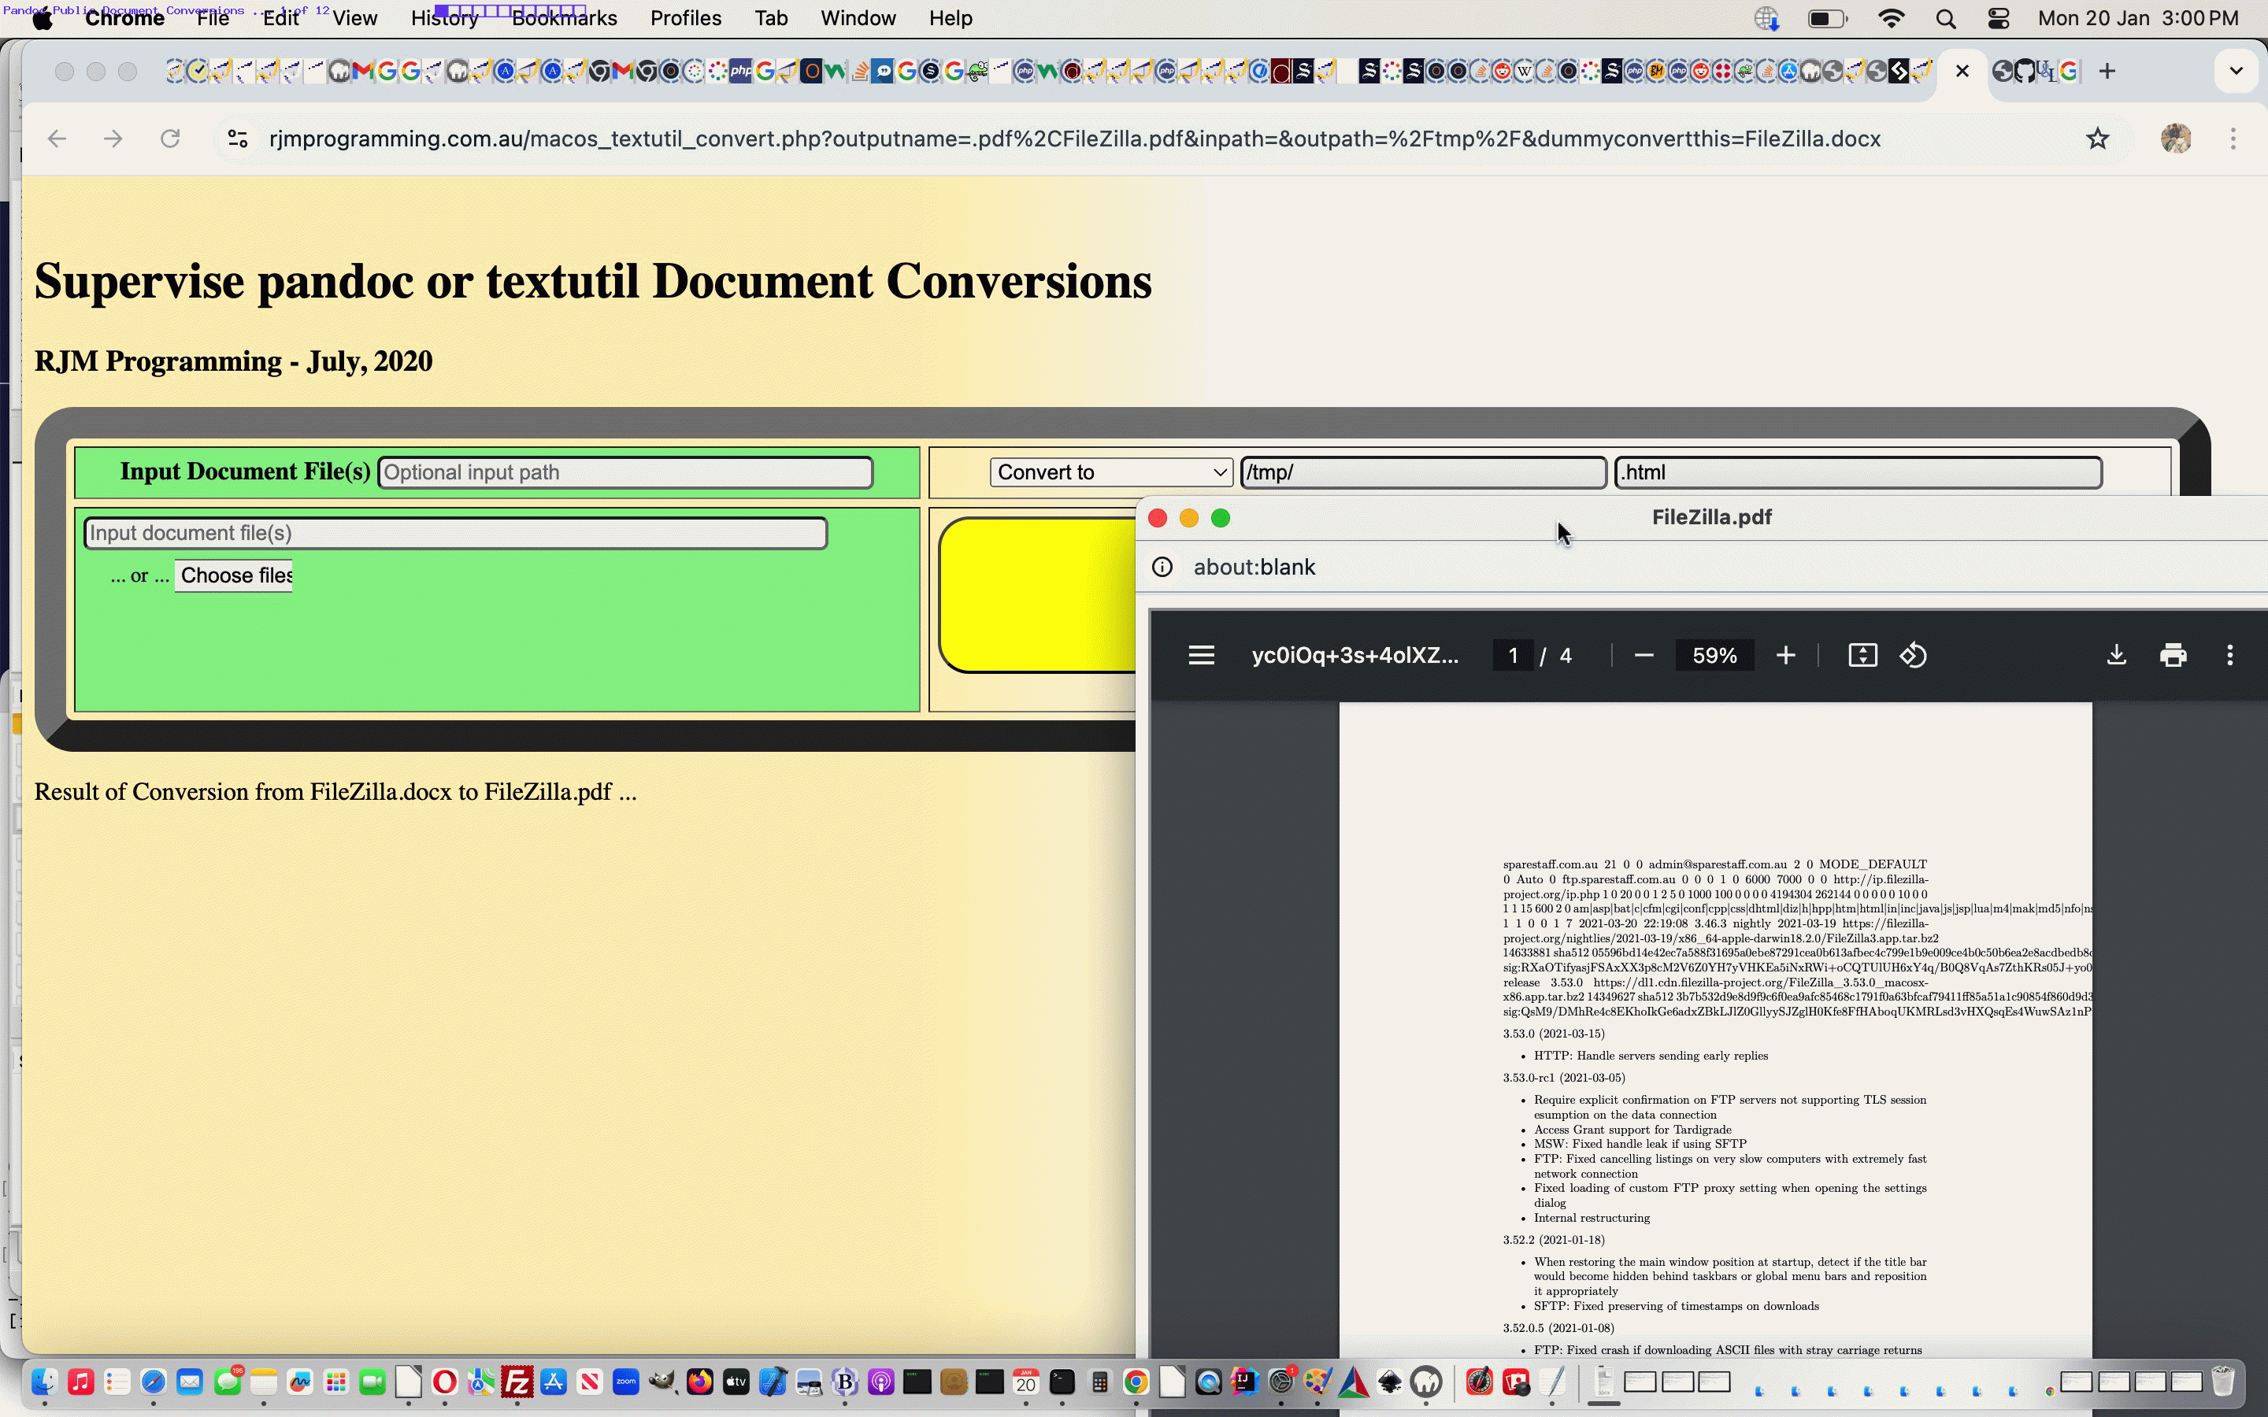Open the View menu
Viewport: 2268px width, 1417px height.
(x=355, y=19)
